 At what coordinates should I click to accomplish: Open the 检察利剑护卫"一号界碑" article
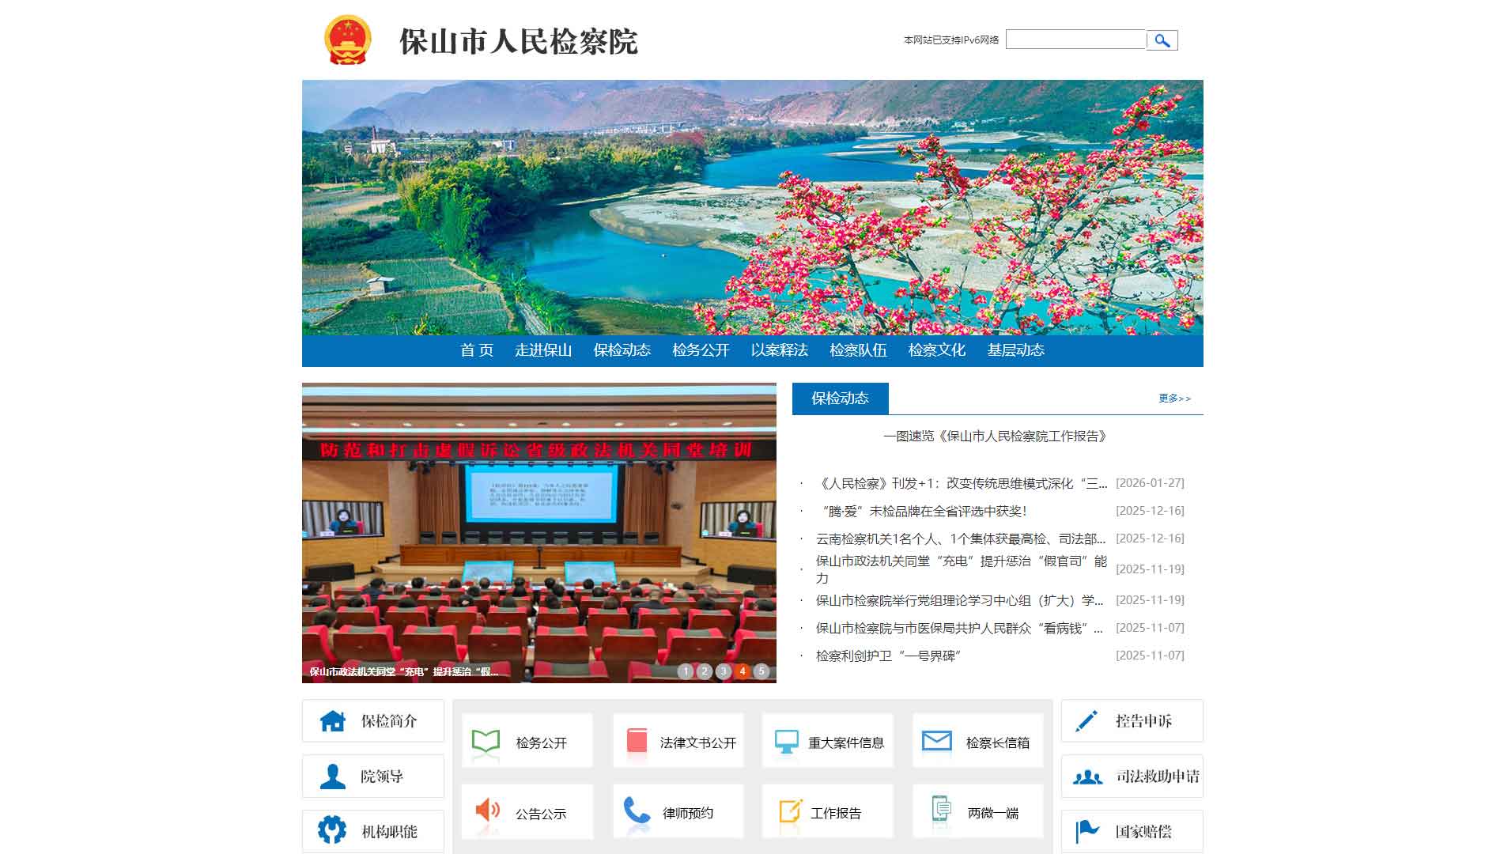tap(888, 656)
